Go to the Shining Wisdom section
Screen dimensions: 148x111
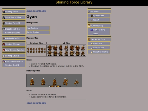click(13, 44)
